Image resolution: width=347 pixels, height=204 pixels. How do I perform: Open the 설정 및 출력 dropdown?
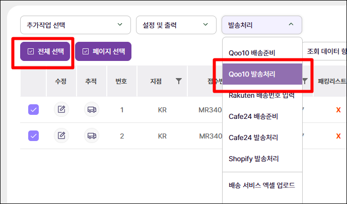click(176, 25)
